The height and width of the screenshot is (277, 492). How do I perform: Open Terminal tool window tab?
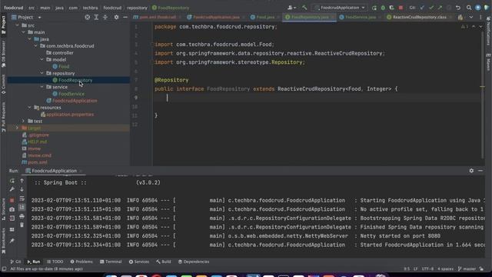tap(111, 262)
